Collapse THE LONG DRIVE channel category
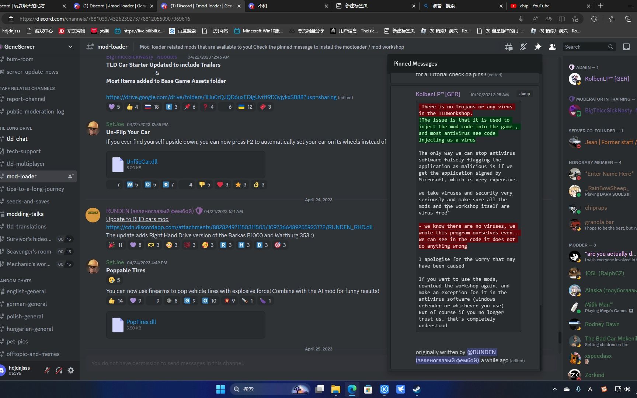Image resolution: width=637 pixels, height=398 pixels. [x=16, y=128]
